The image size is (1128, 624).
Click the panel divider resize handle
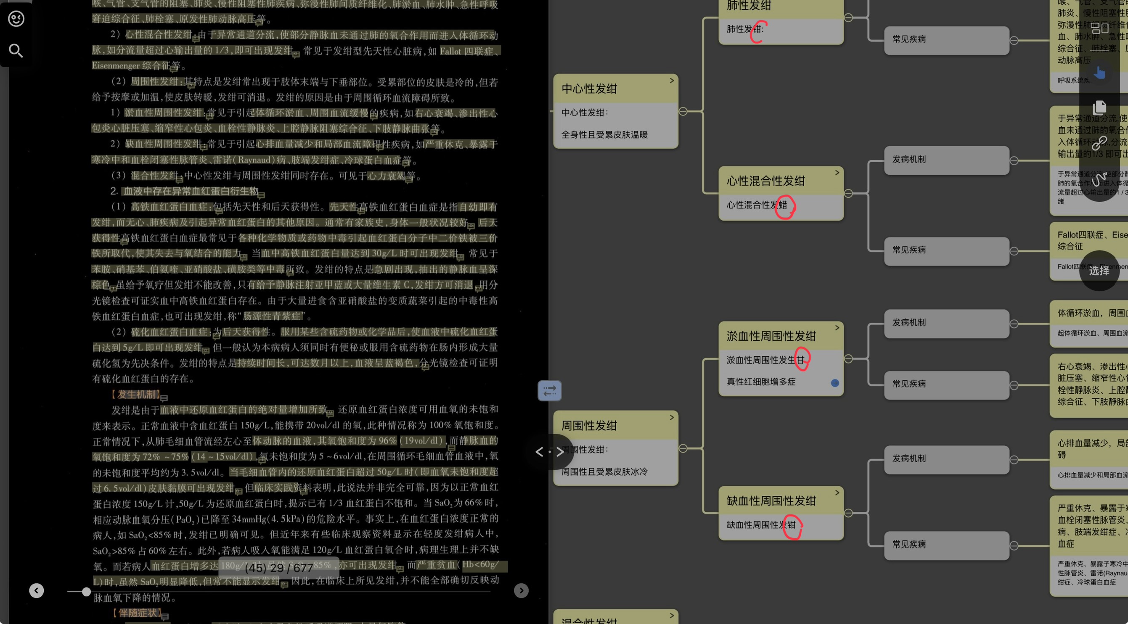(x=550, y=452)
